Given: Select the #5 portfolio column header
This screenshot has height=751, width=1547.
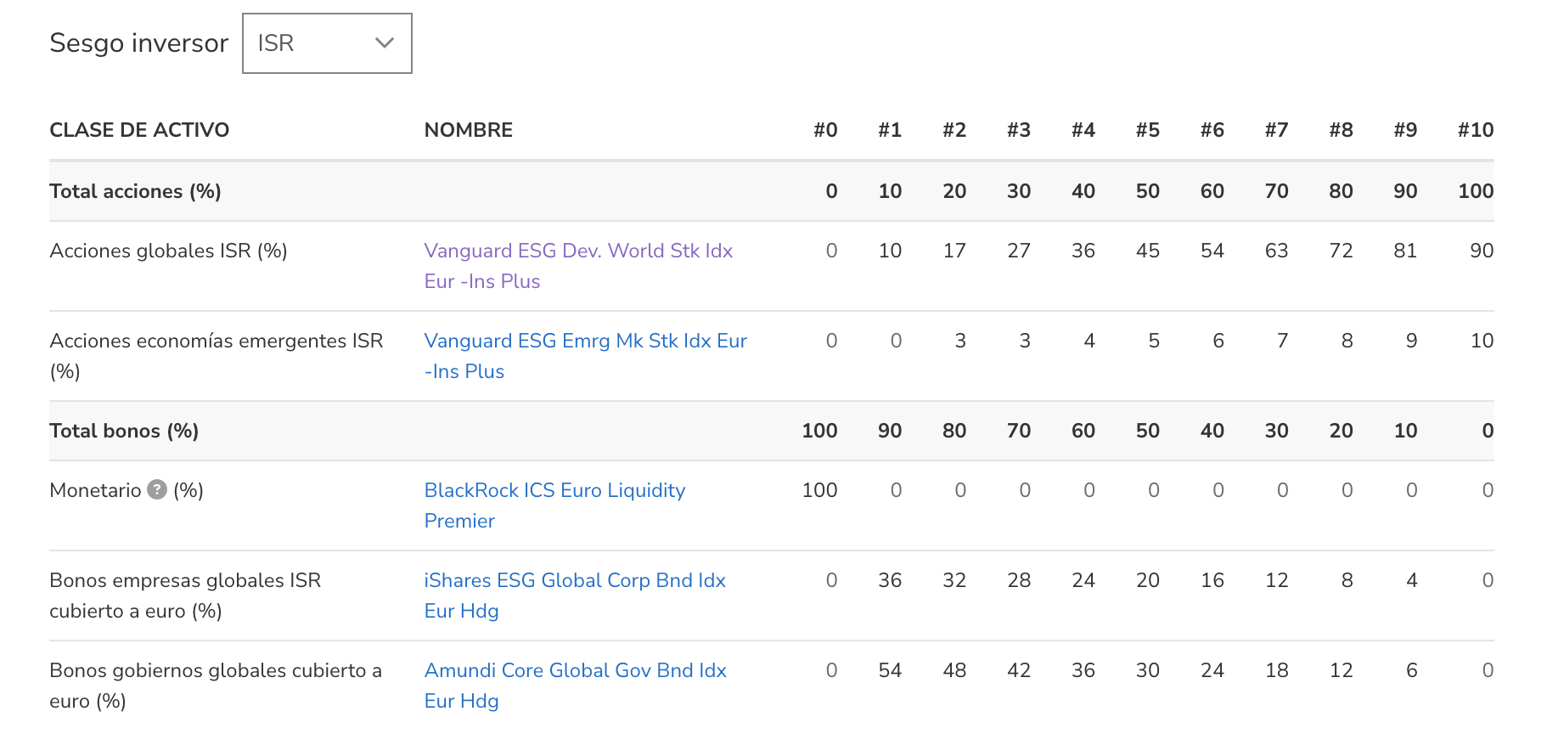Looking at the screenshot, I should pos(1148,130).
